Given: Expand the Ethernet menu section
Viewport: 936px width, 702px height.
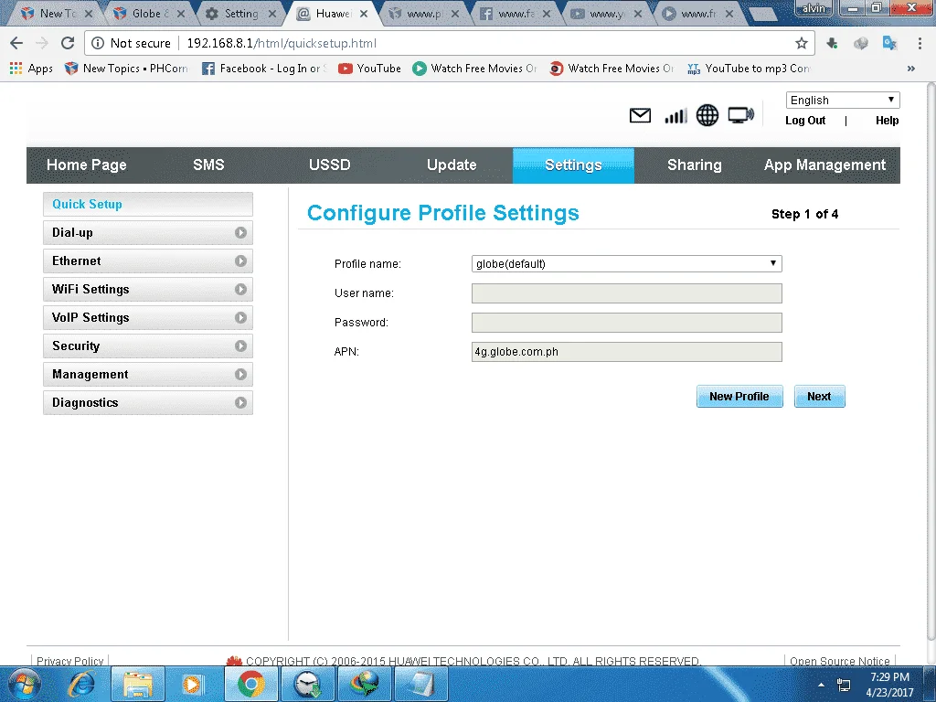Looking at the screenshot, I should pos(148,261).
